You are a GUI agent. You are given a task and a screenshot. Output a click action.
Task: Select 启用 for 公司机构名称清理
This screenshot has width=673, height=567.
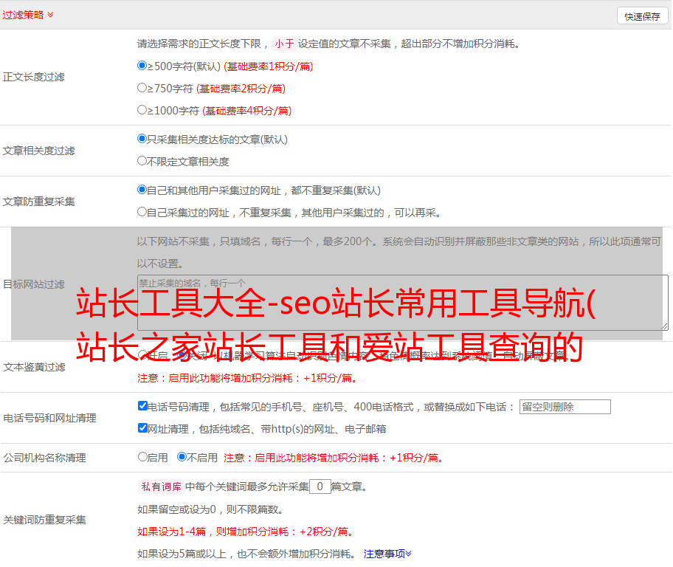(x=142, y=457)
